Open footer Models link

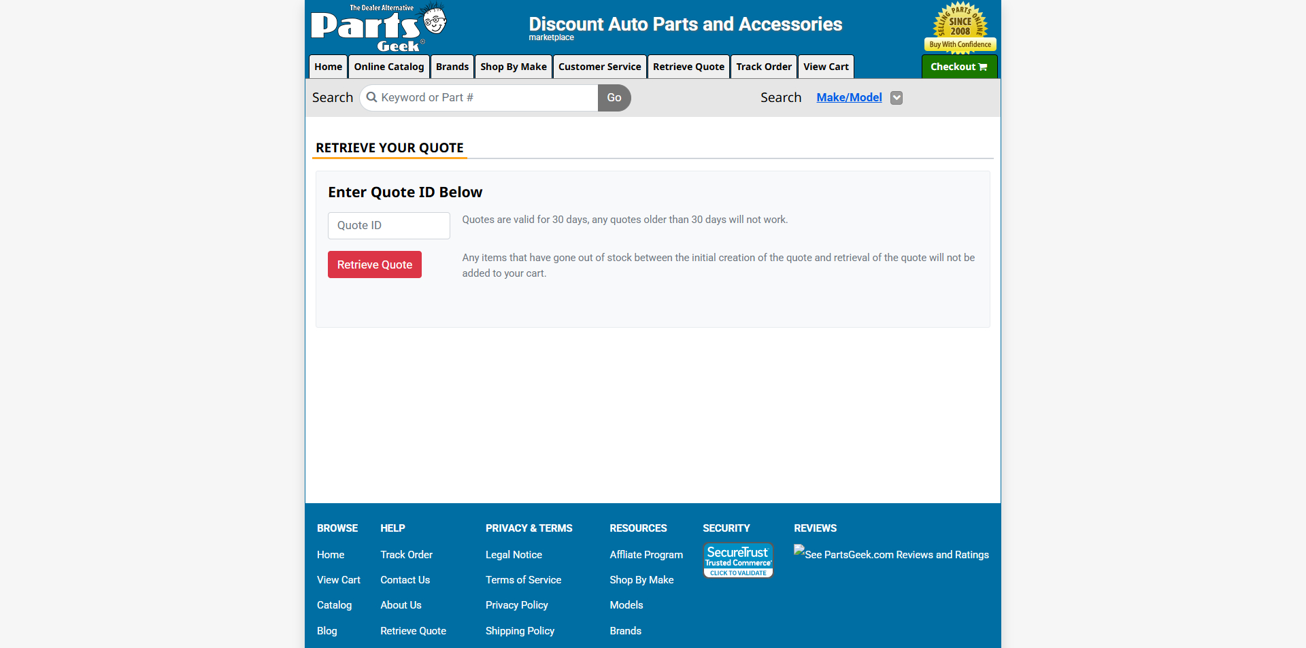[x=626, y=605]
